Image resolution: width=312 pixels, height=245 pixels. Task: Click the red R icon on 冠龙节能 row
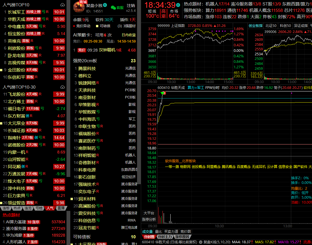pyautogui.click(x=97, y=228)
